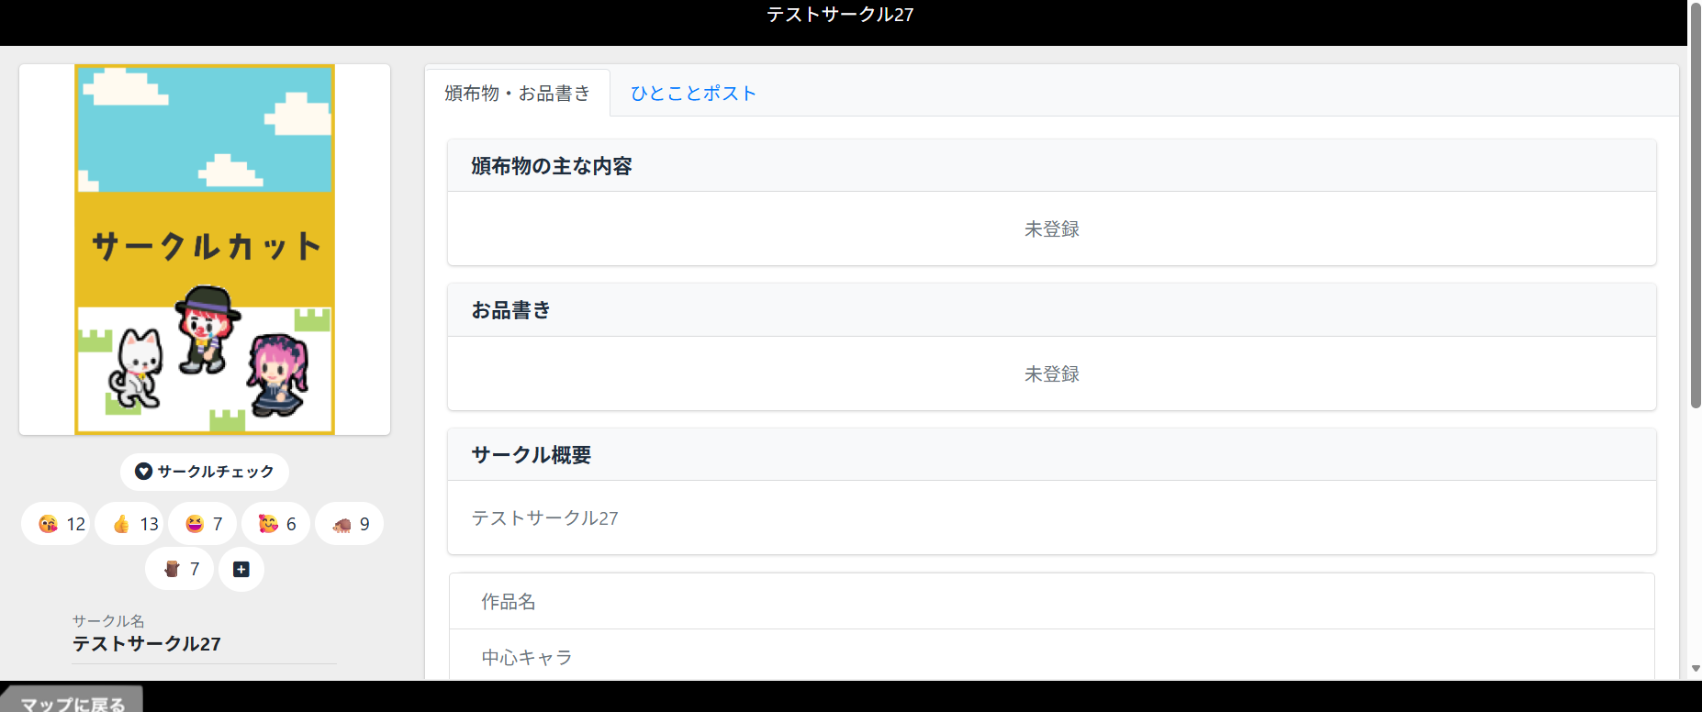Open the add reaction plus button

[241, 569]
